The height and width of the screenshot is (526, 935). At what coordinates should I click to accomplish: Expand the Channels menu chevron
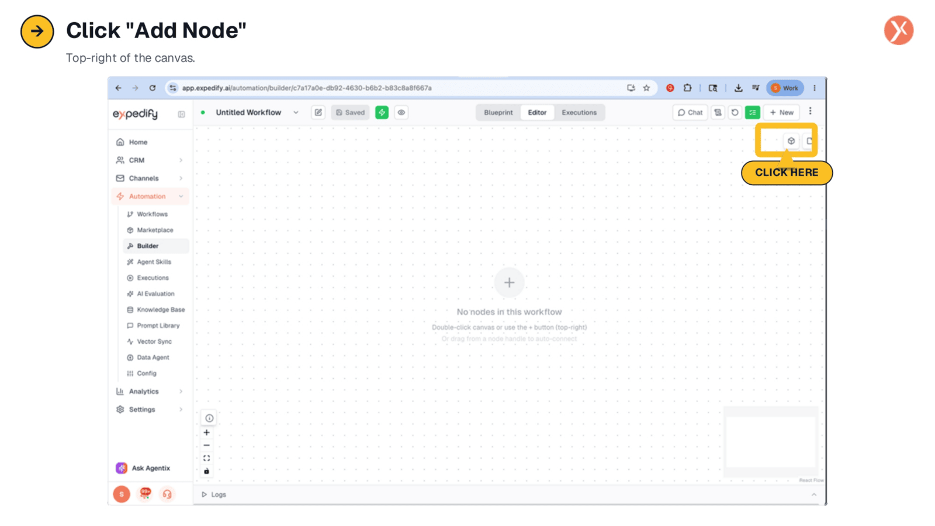pos(181,178)
